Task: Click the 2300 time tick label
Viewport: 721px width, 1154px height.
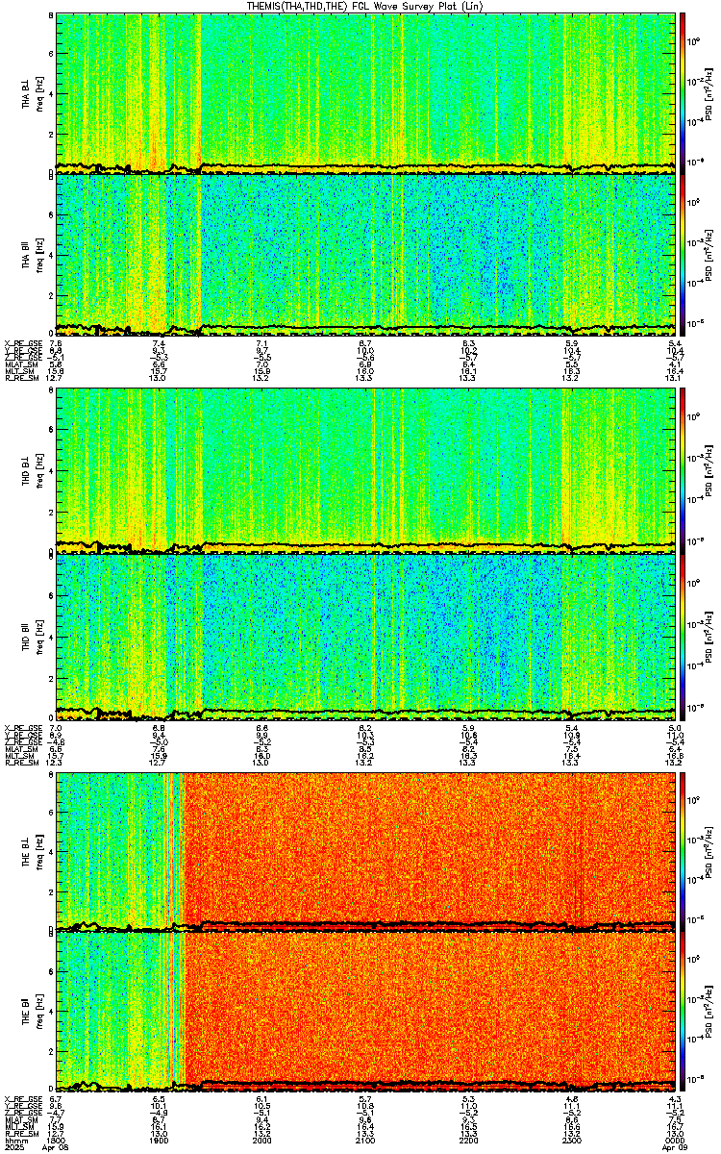Action: pyautogui.click(x=572, y=1140)
